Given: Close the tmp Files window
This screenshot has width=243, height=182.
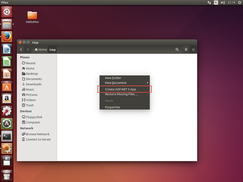Looking at the screenshot, I should (x=20, y=42).
